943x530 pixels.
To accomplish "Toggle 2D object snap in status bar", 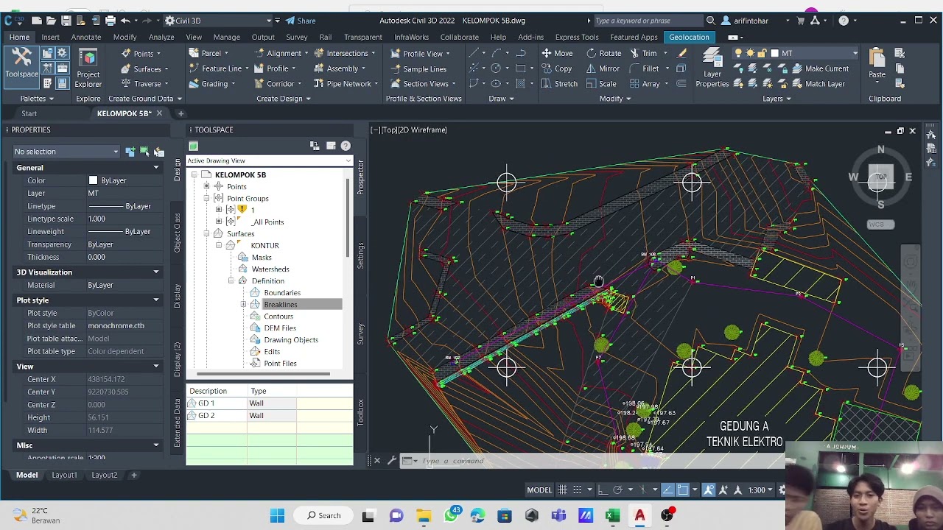I will [x=683, y=490].
